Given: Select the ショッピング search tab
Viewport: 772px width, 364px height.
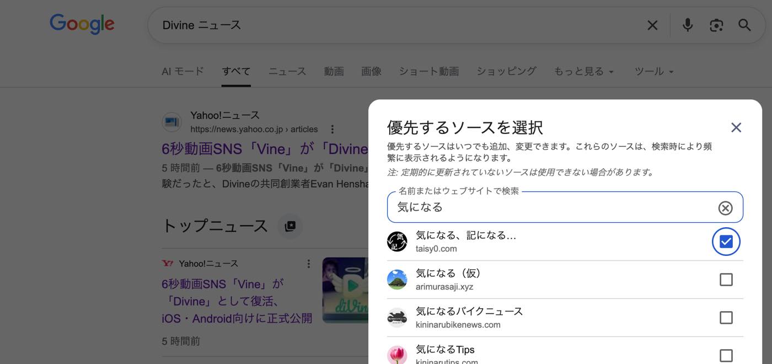Looking at the screenshot, I should coord(506,72).
